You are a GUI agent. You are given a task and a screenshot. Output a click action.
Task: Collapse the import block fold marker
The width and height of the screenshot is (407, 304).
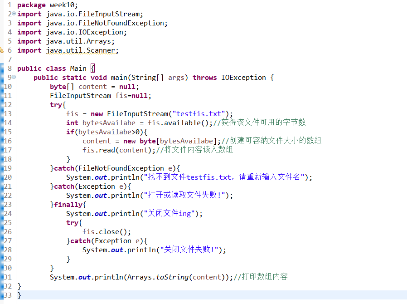[14, 14]
